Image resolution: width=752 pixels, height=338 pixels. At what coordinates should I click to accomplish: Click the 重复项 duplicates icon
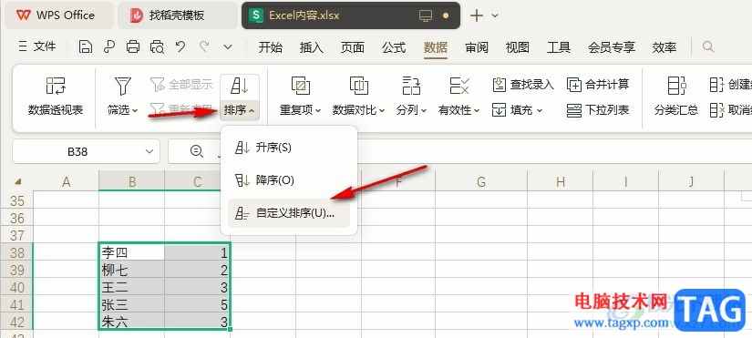[x=301, y=86]
